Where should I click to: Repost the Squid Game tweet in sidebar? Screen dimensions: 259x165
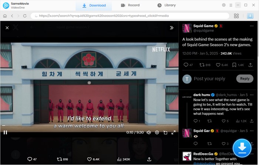click(202, 65)
